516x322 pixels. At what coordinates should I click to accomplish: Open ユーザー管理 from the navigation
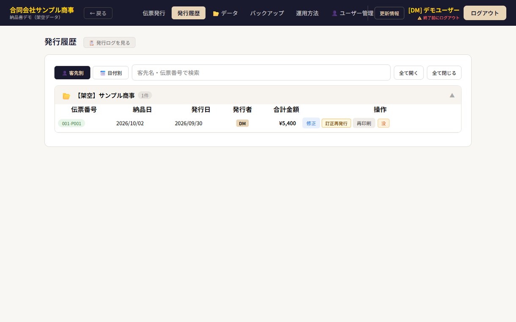pyautogui.click(x=352, y=13)
